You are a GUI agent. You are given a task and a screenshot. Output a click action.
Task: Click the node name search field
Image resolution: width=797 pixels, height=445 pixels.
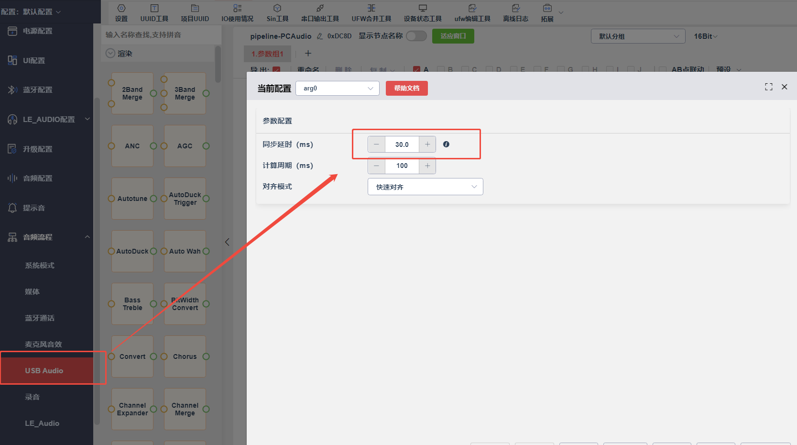pyautogui.click(x=161, y=35)
